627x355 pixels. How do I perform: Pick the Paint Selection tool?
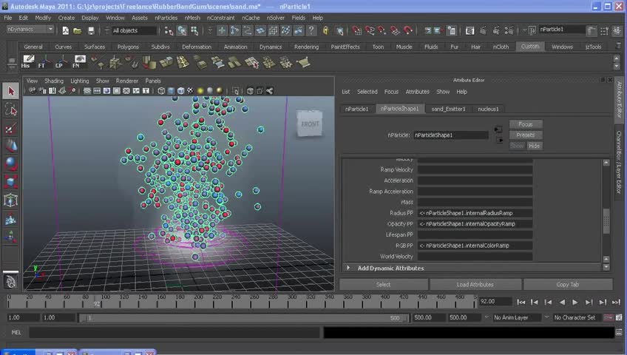tap(11, 129)
